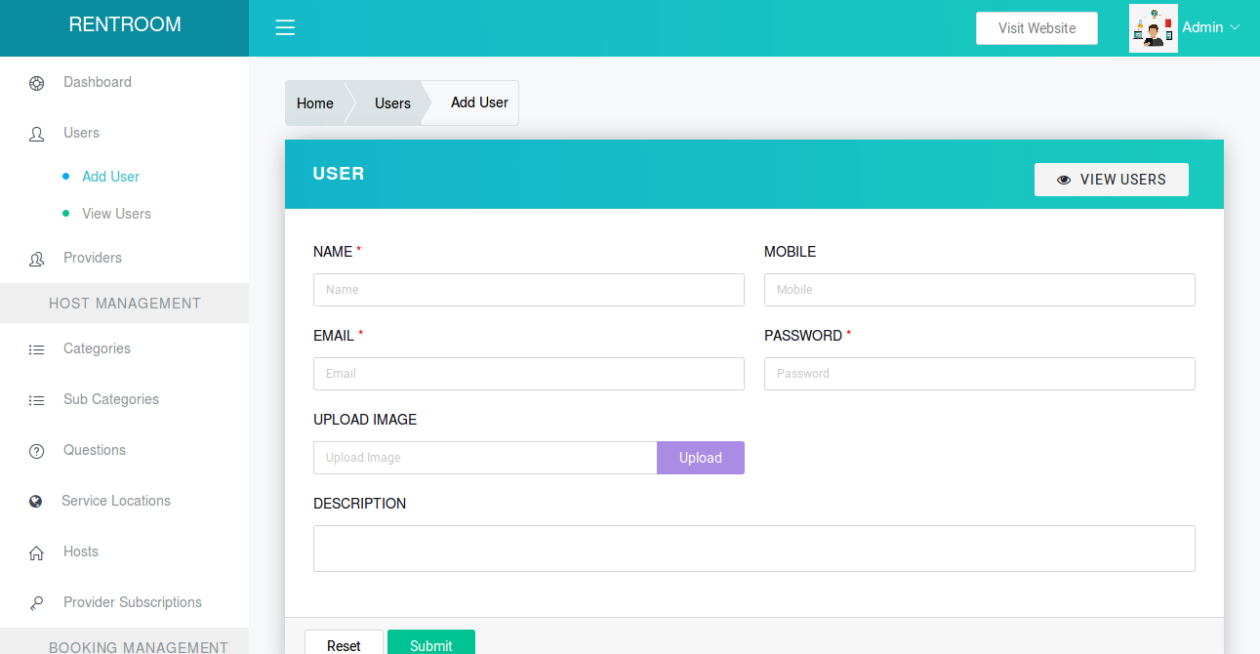
Task: Select Add User in sidebar submenu
Action: pos(110,177)
